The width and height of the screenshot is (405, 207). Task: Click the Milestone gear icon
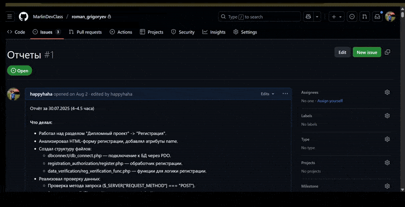(387, 186)
